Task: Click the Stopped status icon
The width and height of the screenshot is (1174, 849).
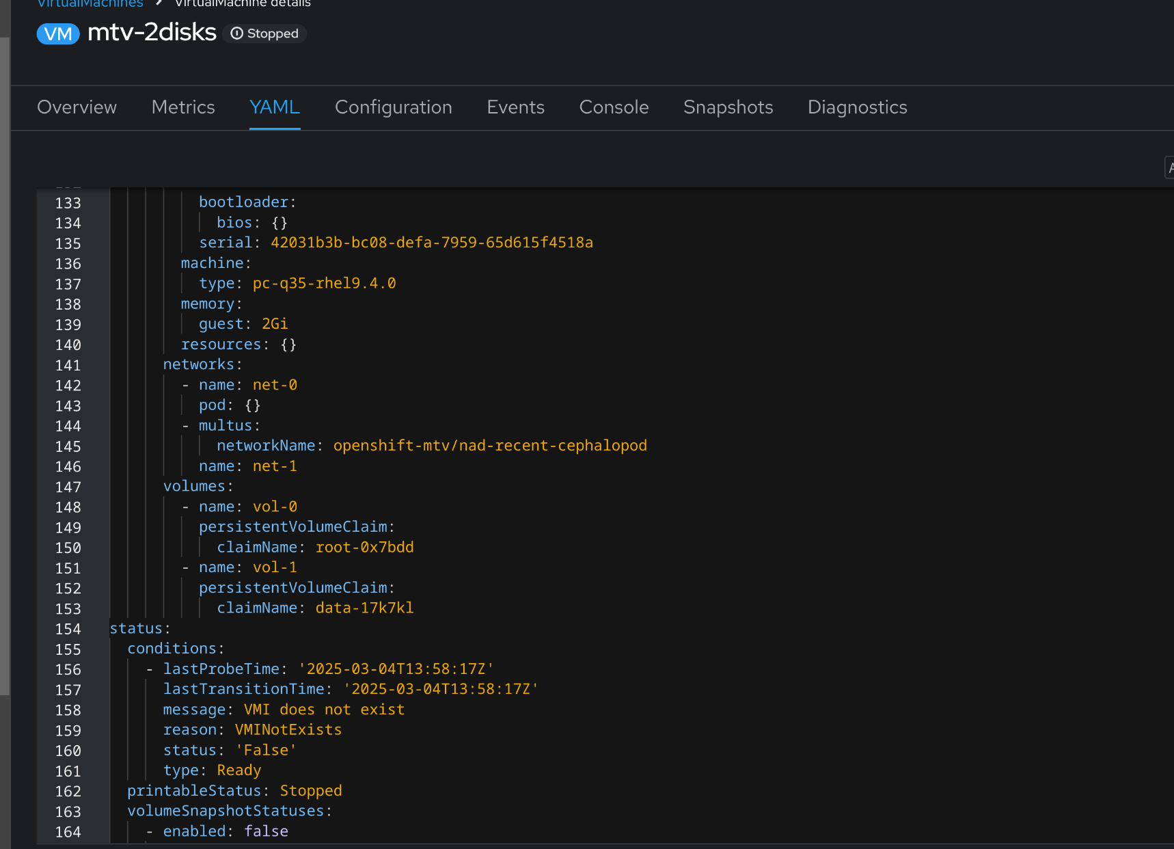Action: tap(236, 33)
